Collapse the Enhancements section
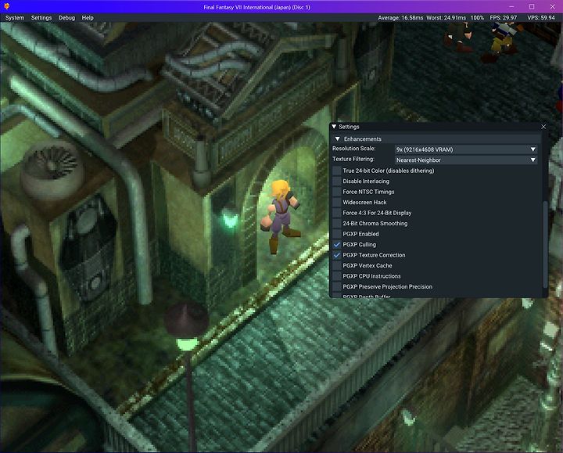This screenshot has width=563, height=453. 337,138
